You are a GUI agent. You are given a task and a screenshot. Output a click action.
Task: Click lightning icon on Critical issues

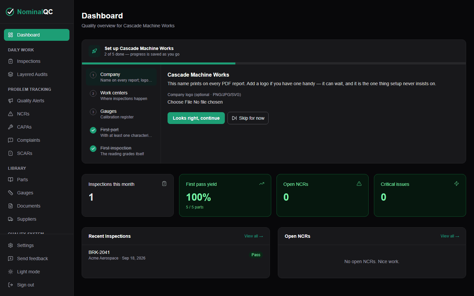click(x=457, y=184)
